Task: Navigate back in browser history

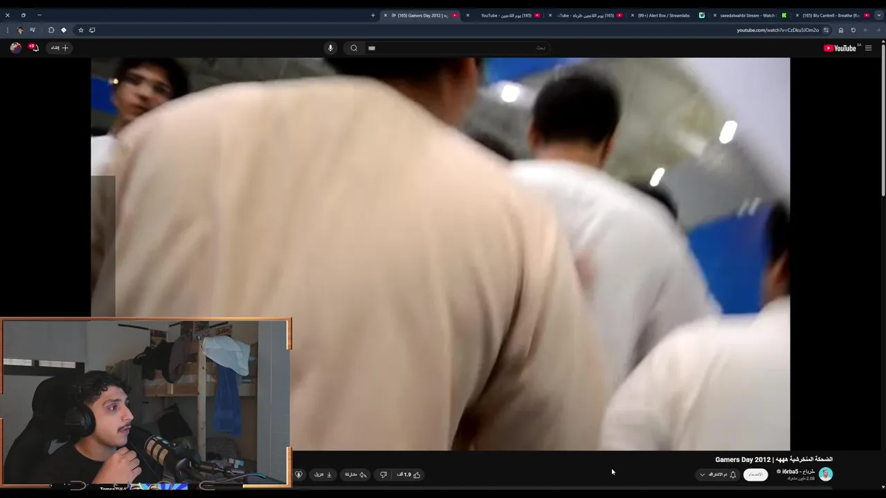Action: click(x=878, y=30)
